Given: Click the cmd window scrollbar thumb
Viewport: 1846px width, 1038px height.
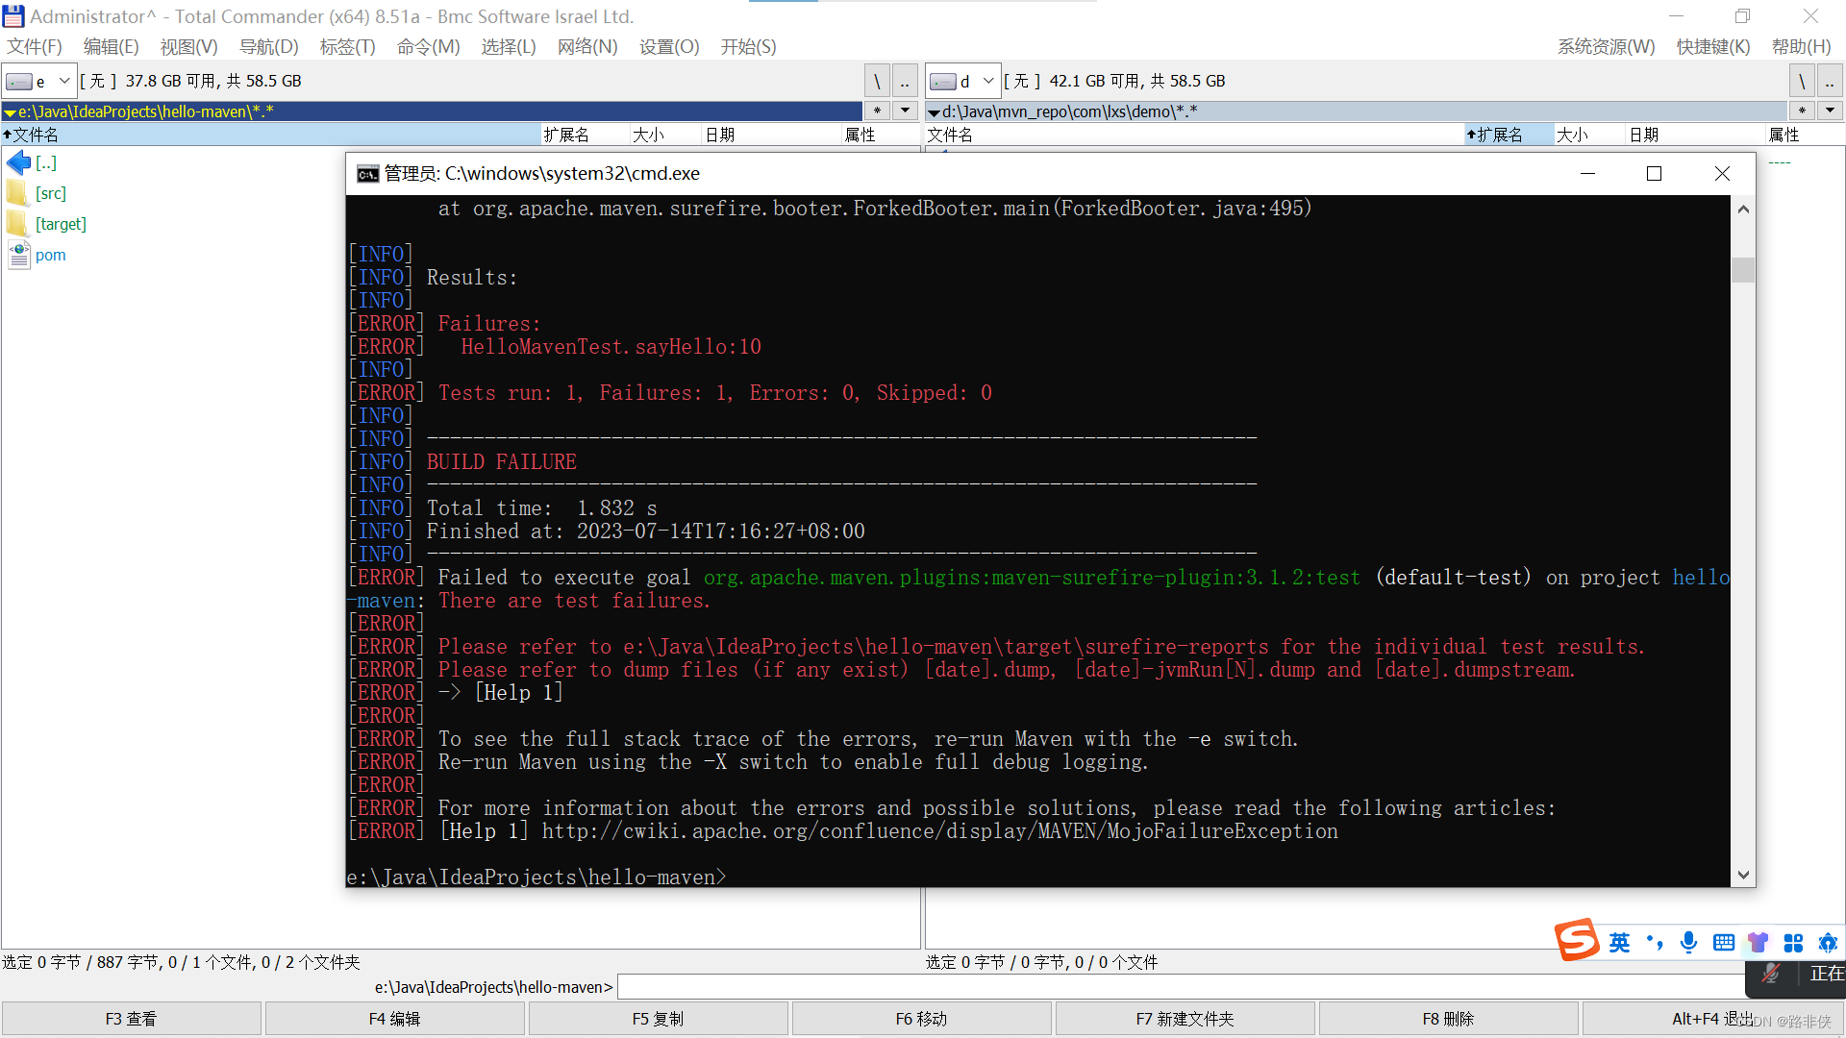Looking at the screenshot, I should pyautogui.click(x=1743, y=270).
